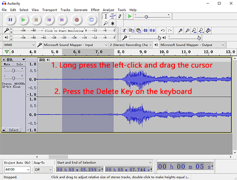Click the Play-at-Speed green arrow
This screenshot has width=237, height=180.
[130, 16]
